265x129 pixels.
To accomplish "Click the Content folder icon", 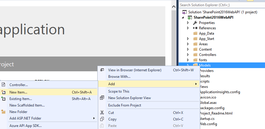I will (x=195, y=49).
